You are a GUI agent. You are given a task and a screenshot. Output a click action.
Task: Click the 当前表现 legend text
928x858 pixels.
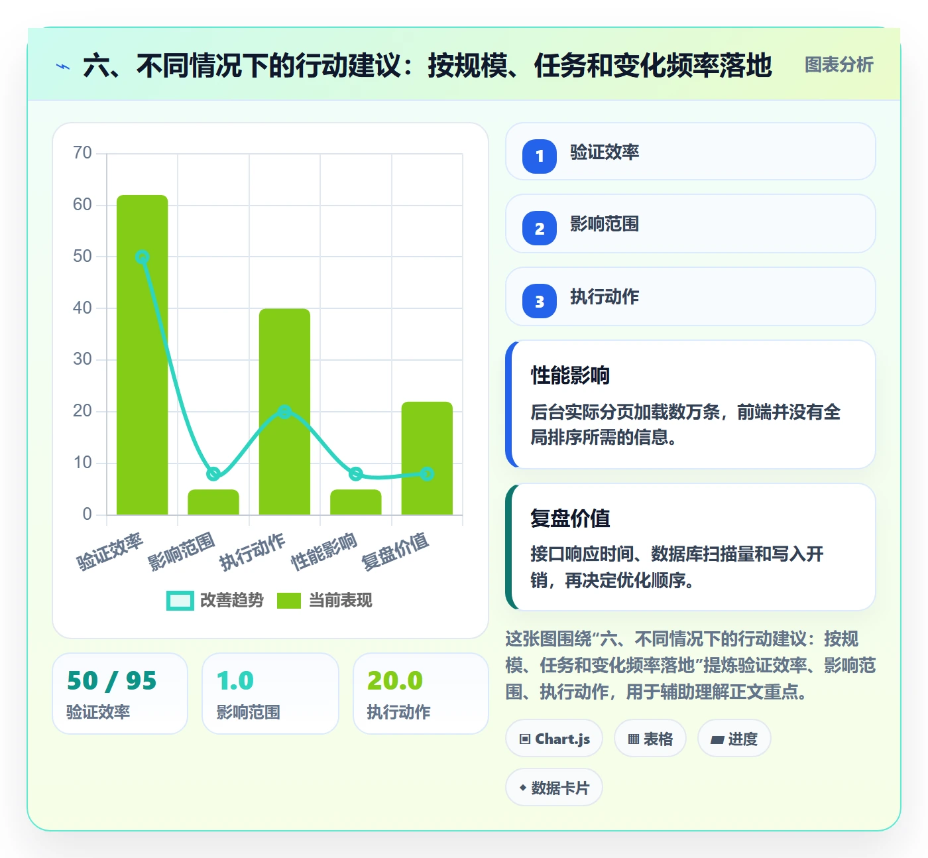coord(341,600)
